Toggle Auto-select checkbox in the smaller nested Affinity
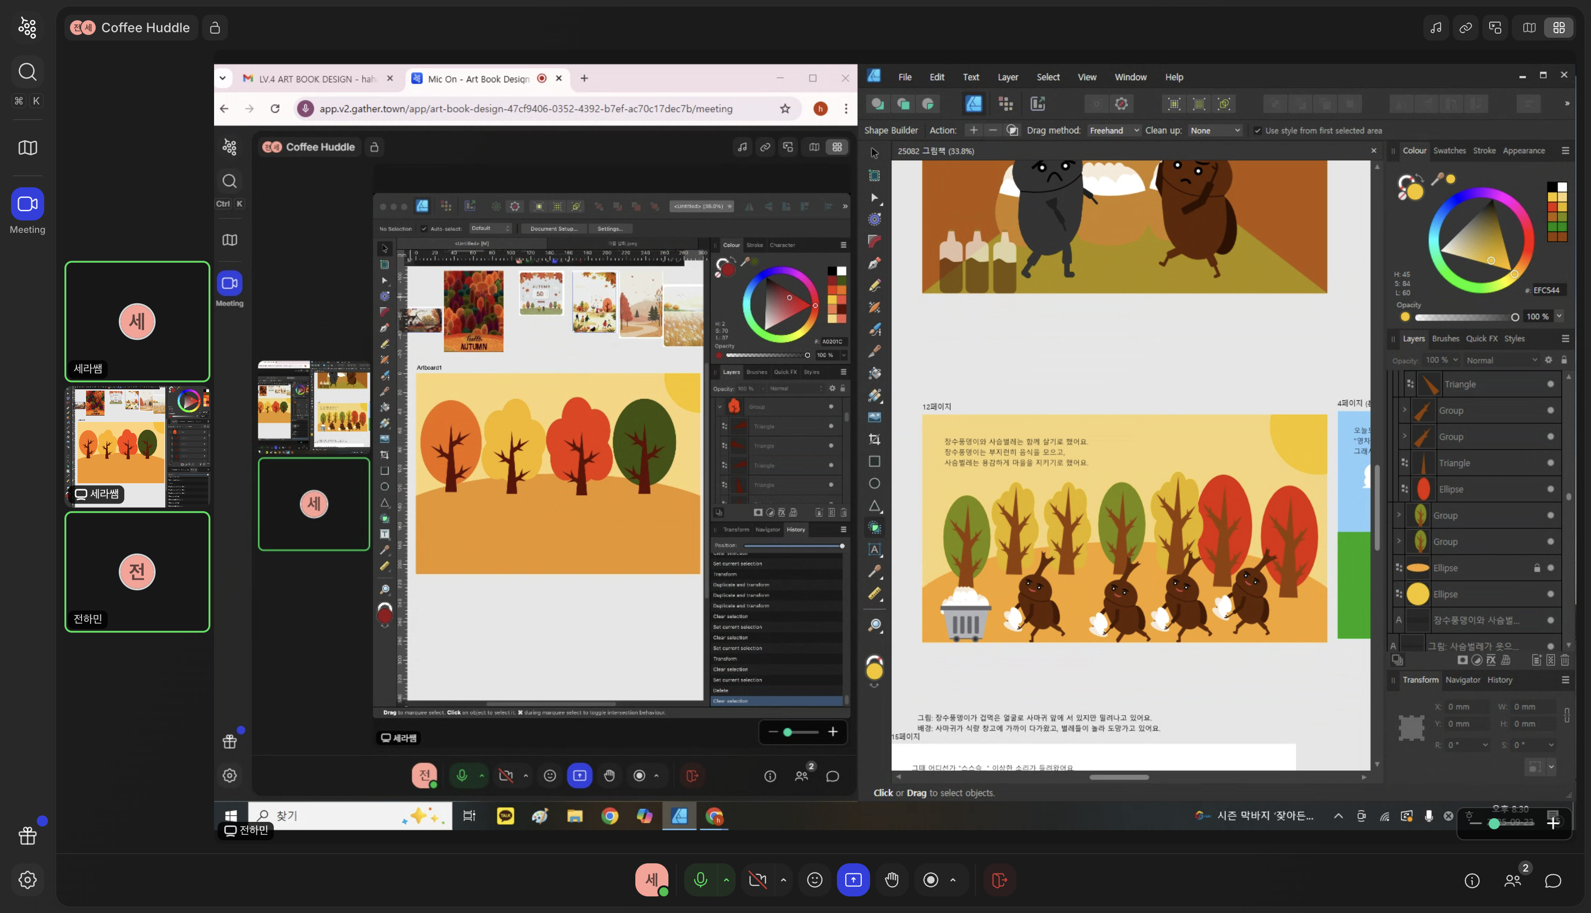Image resolution: width=1591 pixels, height=913 pixels. pyautogui.click(x=424, y=229)
